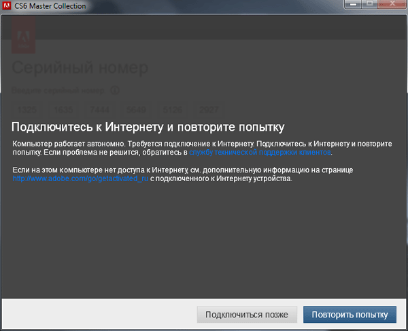Screen dimensions: 408x331
Task: Select the serial field containing 1635
Action: pos(63,110)
